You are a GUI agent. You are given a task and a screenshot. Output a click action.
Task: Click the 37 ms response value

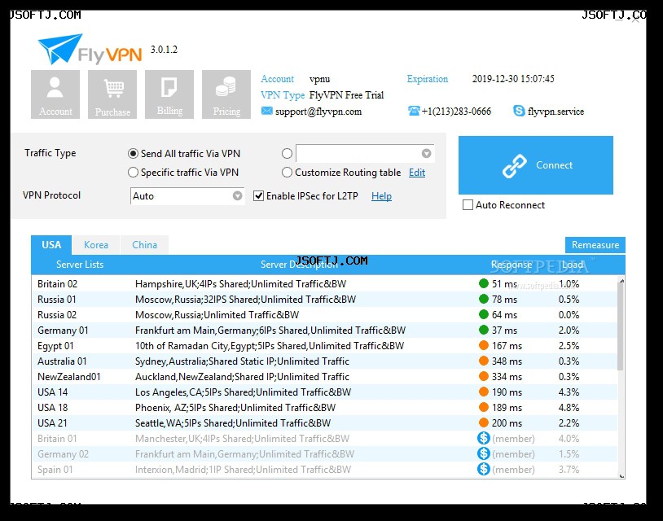[504, 331]
